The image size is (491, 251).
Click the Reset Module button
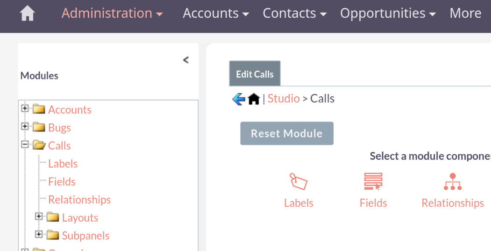tap(287, 134)
